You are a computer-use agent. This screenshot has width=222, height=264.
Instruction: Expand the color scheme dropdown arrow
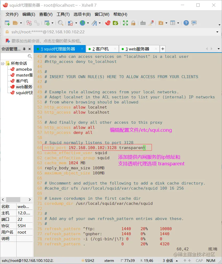[x=76, y=23]
